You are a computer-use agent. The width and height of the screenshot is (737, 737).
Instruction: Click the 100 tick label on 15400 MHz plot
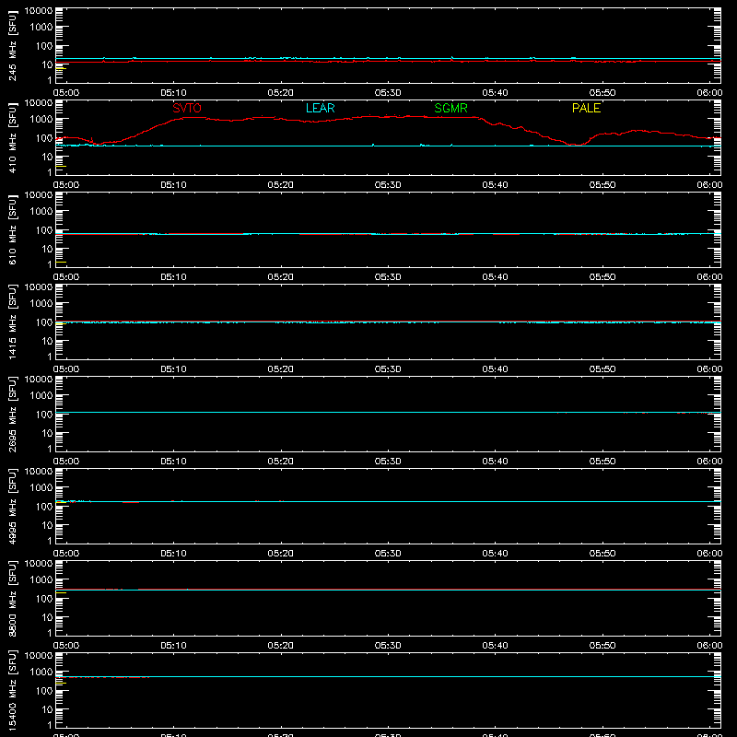point(44,691)
